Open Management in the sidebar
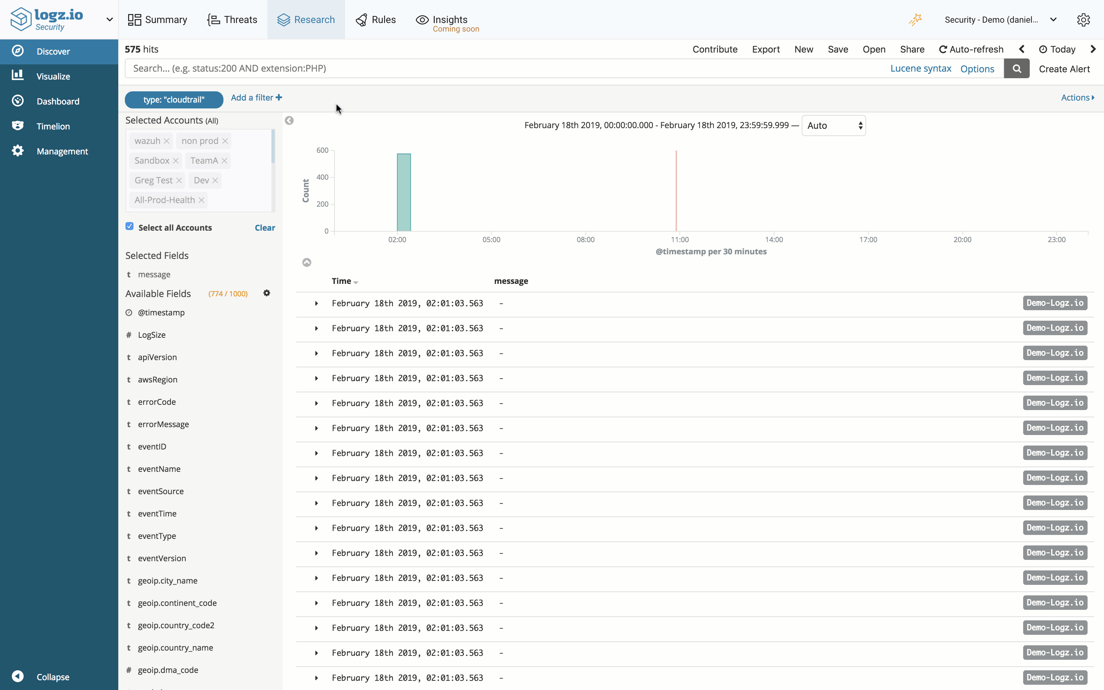The image size is (1104, 690). coord(59,151)
